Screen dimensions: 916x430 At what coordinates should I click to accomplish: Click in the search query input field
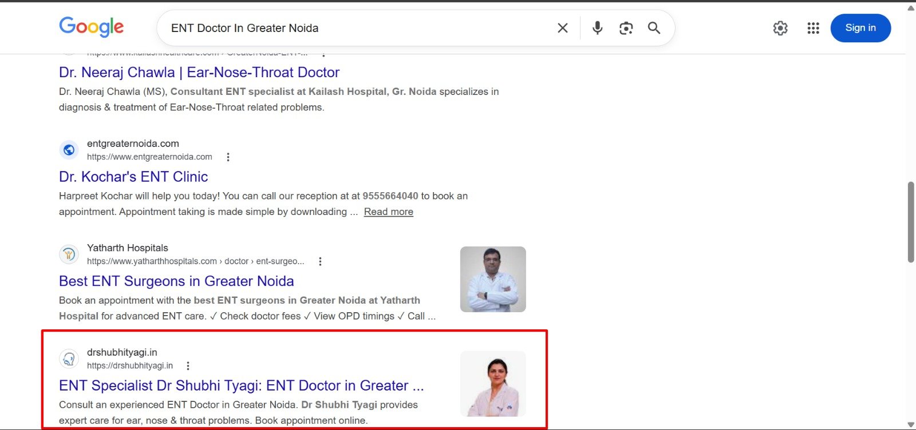355,28
